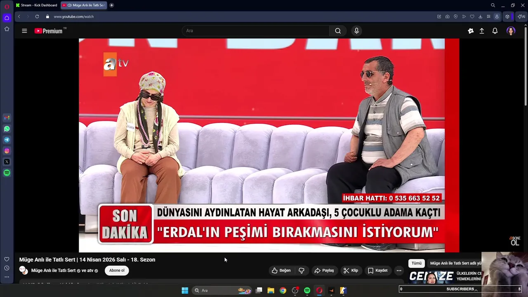Open a new browser tab with plus
Screen dimensions: 528x297
click(x=111, y=5)
